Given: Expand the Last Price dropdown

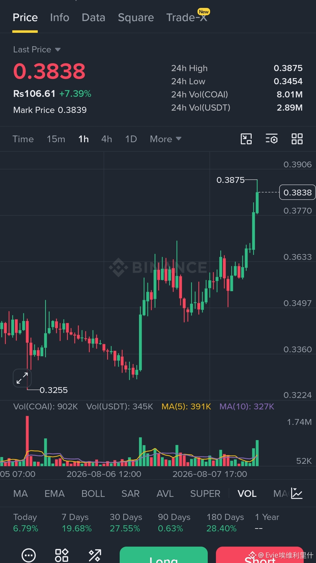Looking at the screenshot, I should point(37,49).
